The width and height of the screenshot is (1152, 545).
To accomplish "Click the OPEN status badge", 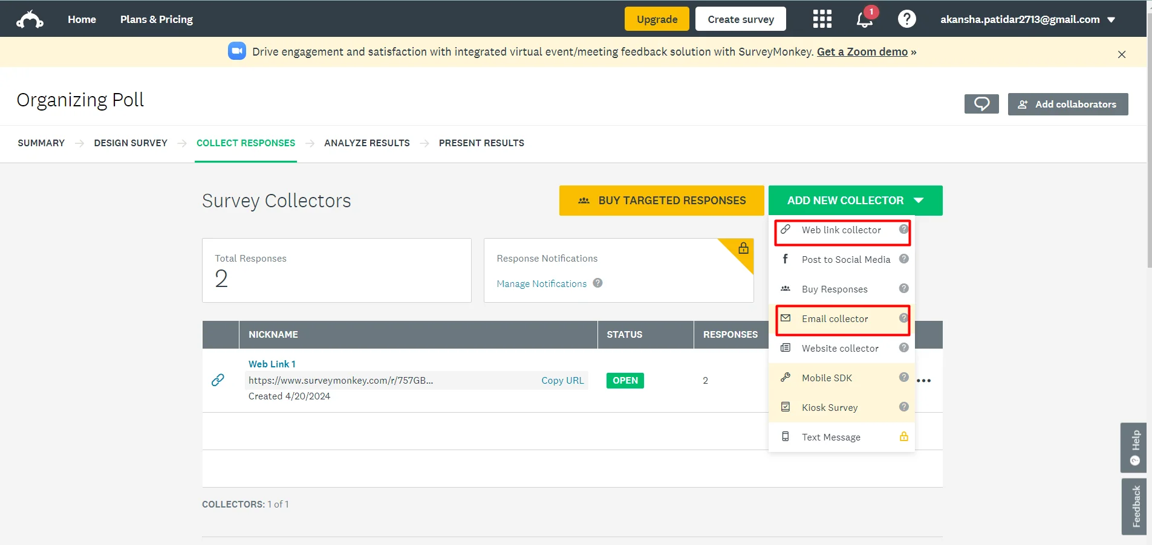I will point(625,381).
